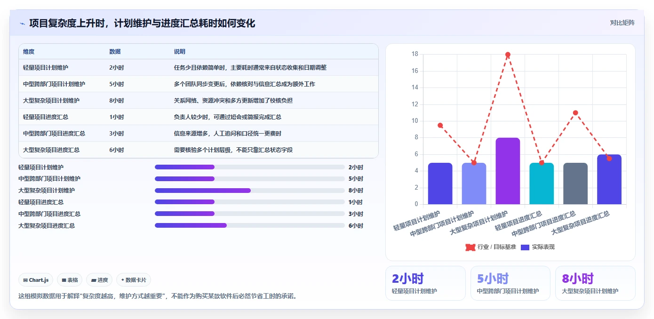Select the 大型复杂项目计划维护 table row
654x319 pixels.
(199, 101)
